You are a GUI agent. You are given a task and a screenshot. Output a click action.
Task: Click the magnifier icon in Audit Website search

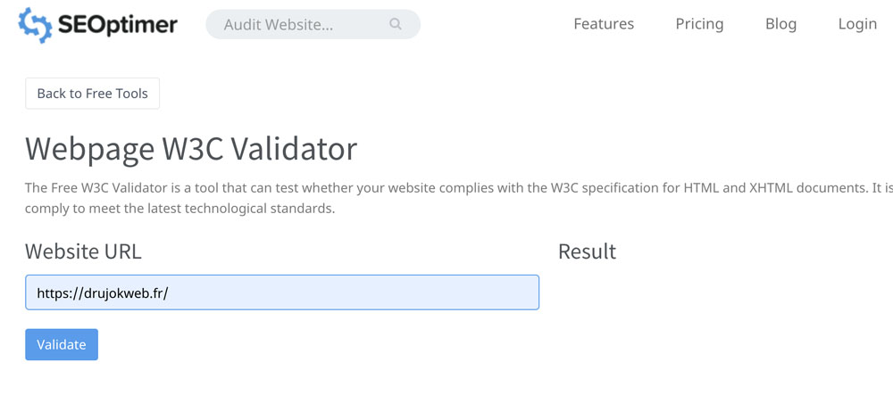point(396,24)
